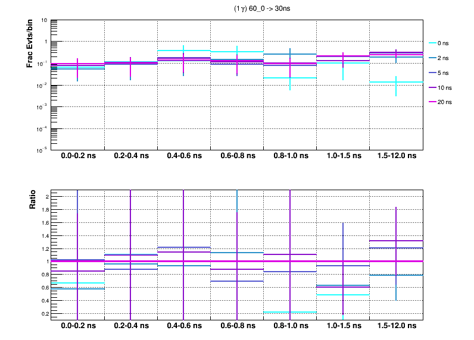Click '0.6-0.8 ns' label under ratio plot
The image size is (474, 340).
pos(237,326)
